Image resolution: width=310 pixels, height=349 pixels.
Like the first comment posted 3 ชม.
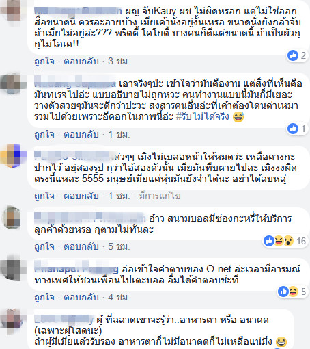pos(44,61)
